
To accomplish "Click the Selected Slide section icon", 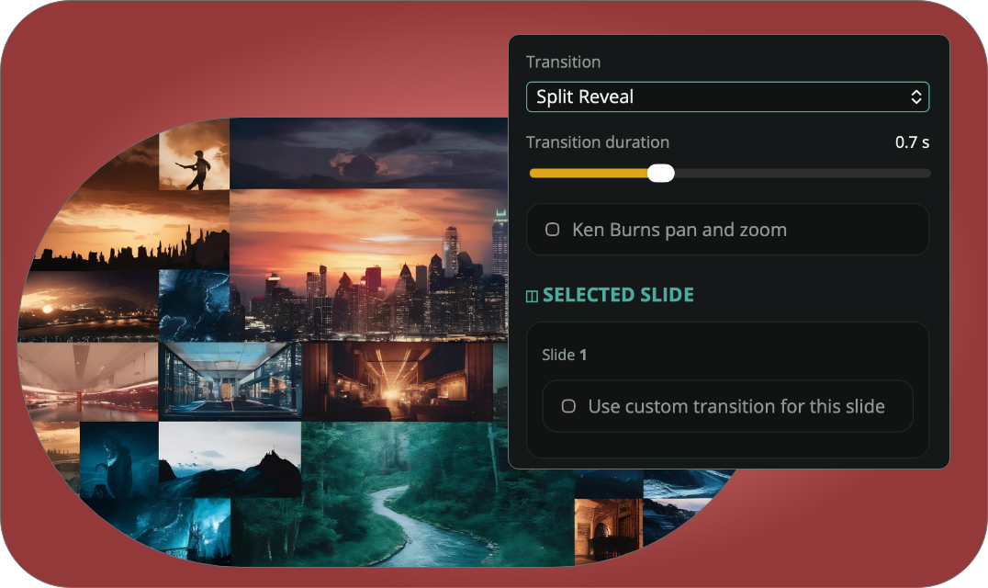I will [x=532, y=296].
